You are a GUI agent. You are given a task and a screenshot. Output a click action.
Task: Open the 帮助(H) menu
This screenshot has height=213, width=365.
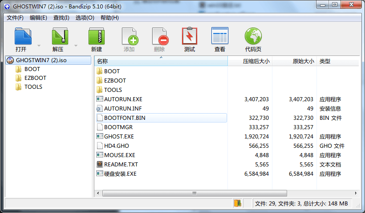coord(109,18)
